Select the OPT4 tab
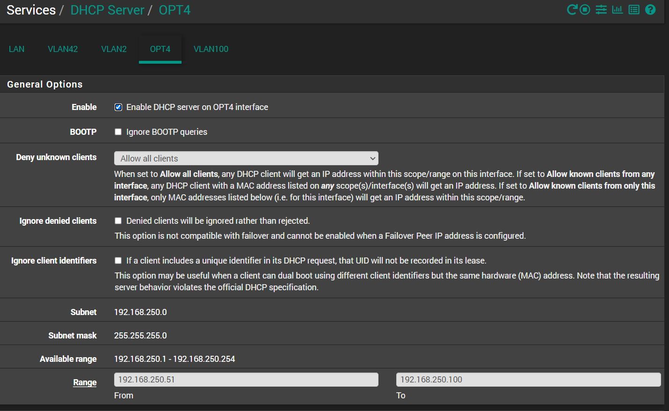669x411 pixels. [x=160, y=49]
